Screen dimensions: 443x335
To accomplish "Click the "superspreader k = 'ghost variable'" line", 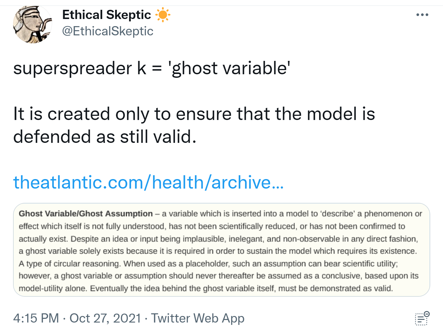I will [152, 68].
